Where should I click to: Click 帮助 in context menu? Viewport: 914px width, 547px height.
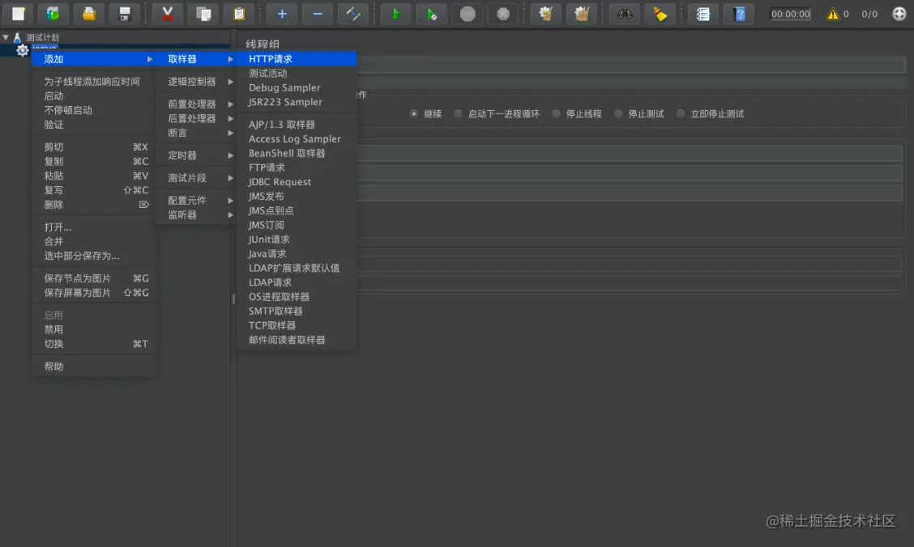(x=94, y=366)
